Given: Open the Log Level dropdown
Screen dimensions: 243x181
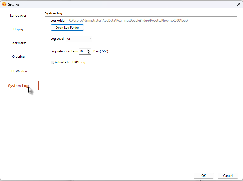Looking at the screenshot, I should pos(79,39).
